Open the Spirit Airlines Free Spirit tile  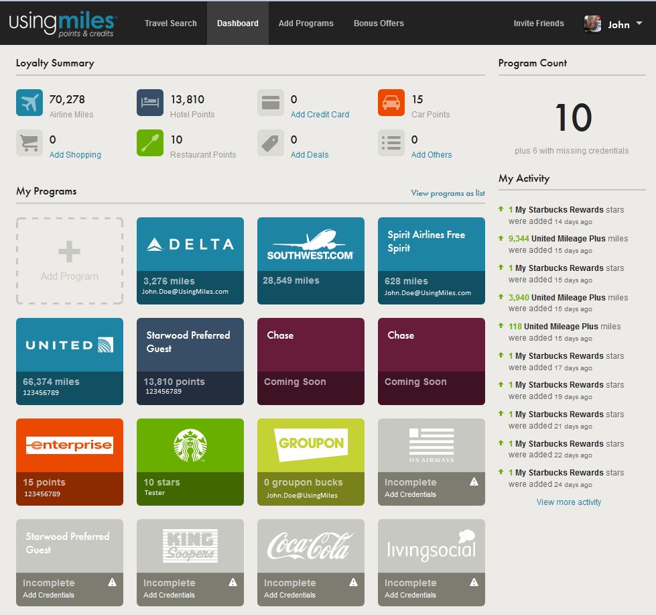tap(432, 261)
